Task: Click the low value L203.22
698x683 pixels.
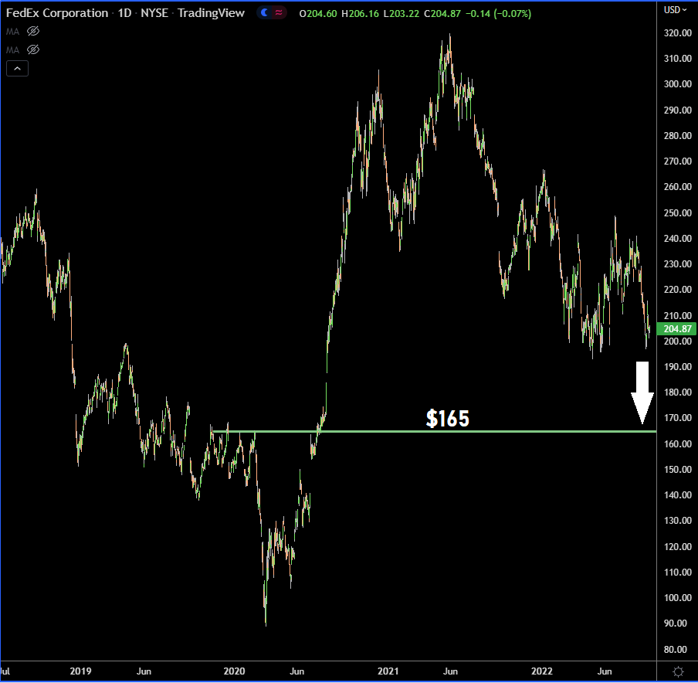Action: (401, 14)
